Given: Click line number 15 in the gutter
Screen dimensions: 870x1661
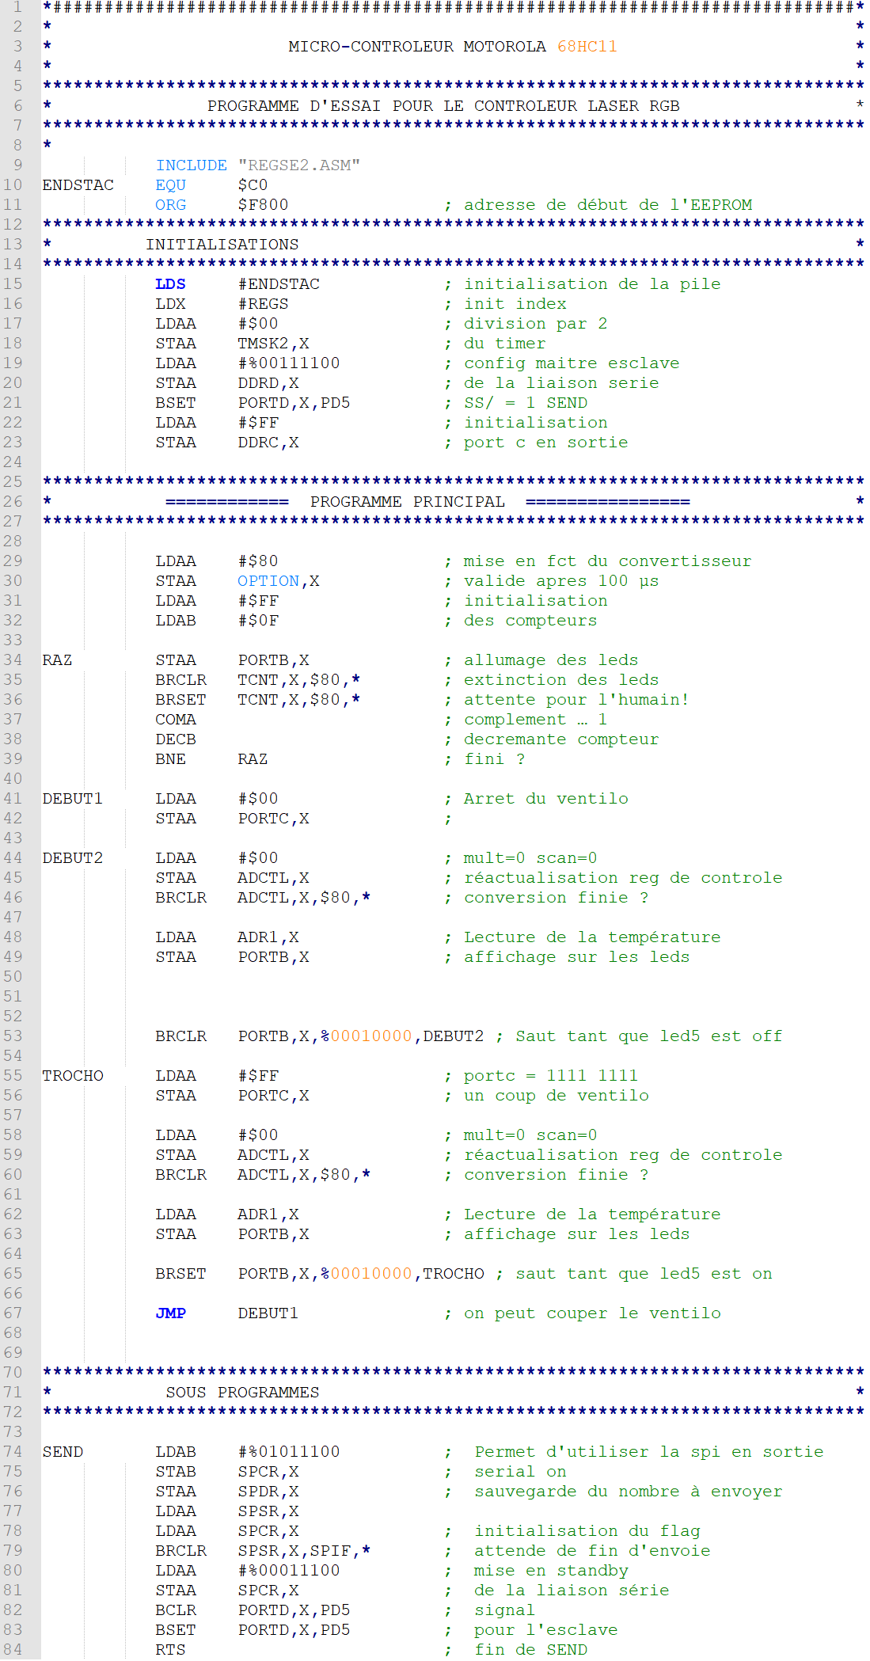Looking at the screenshot, I should click(13, 284).
